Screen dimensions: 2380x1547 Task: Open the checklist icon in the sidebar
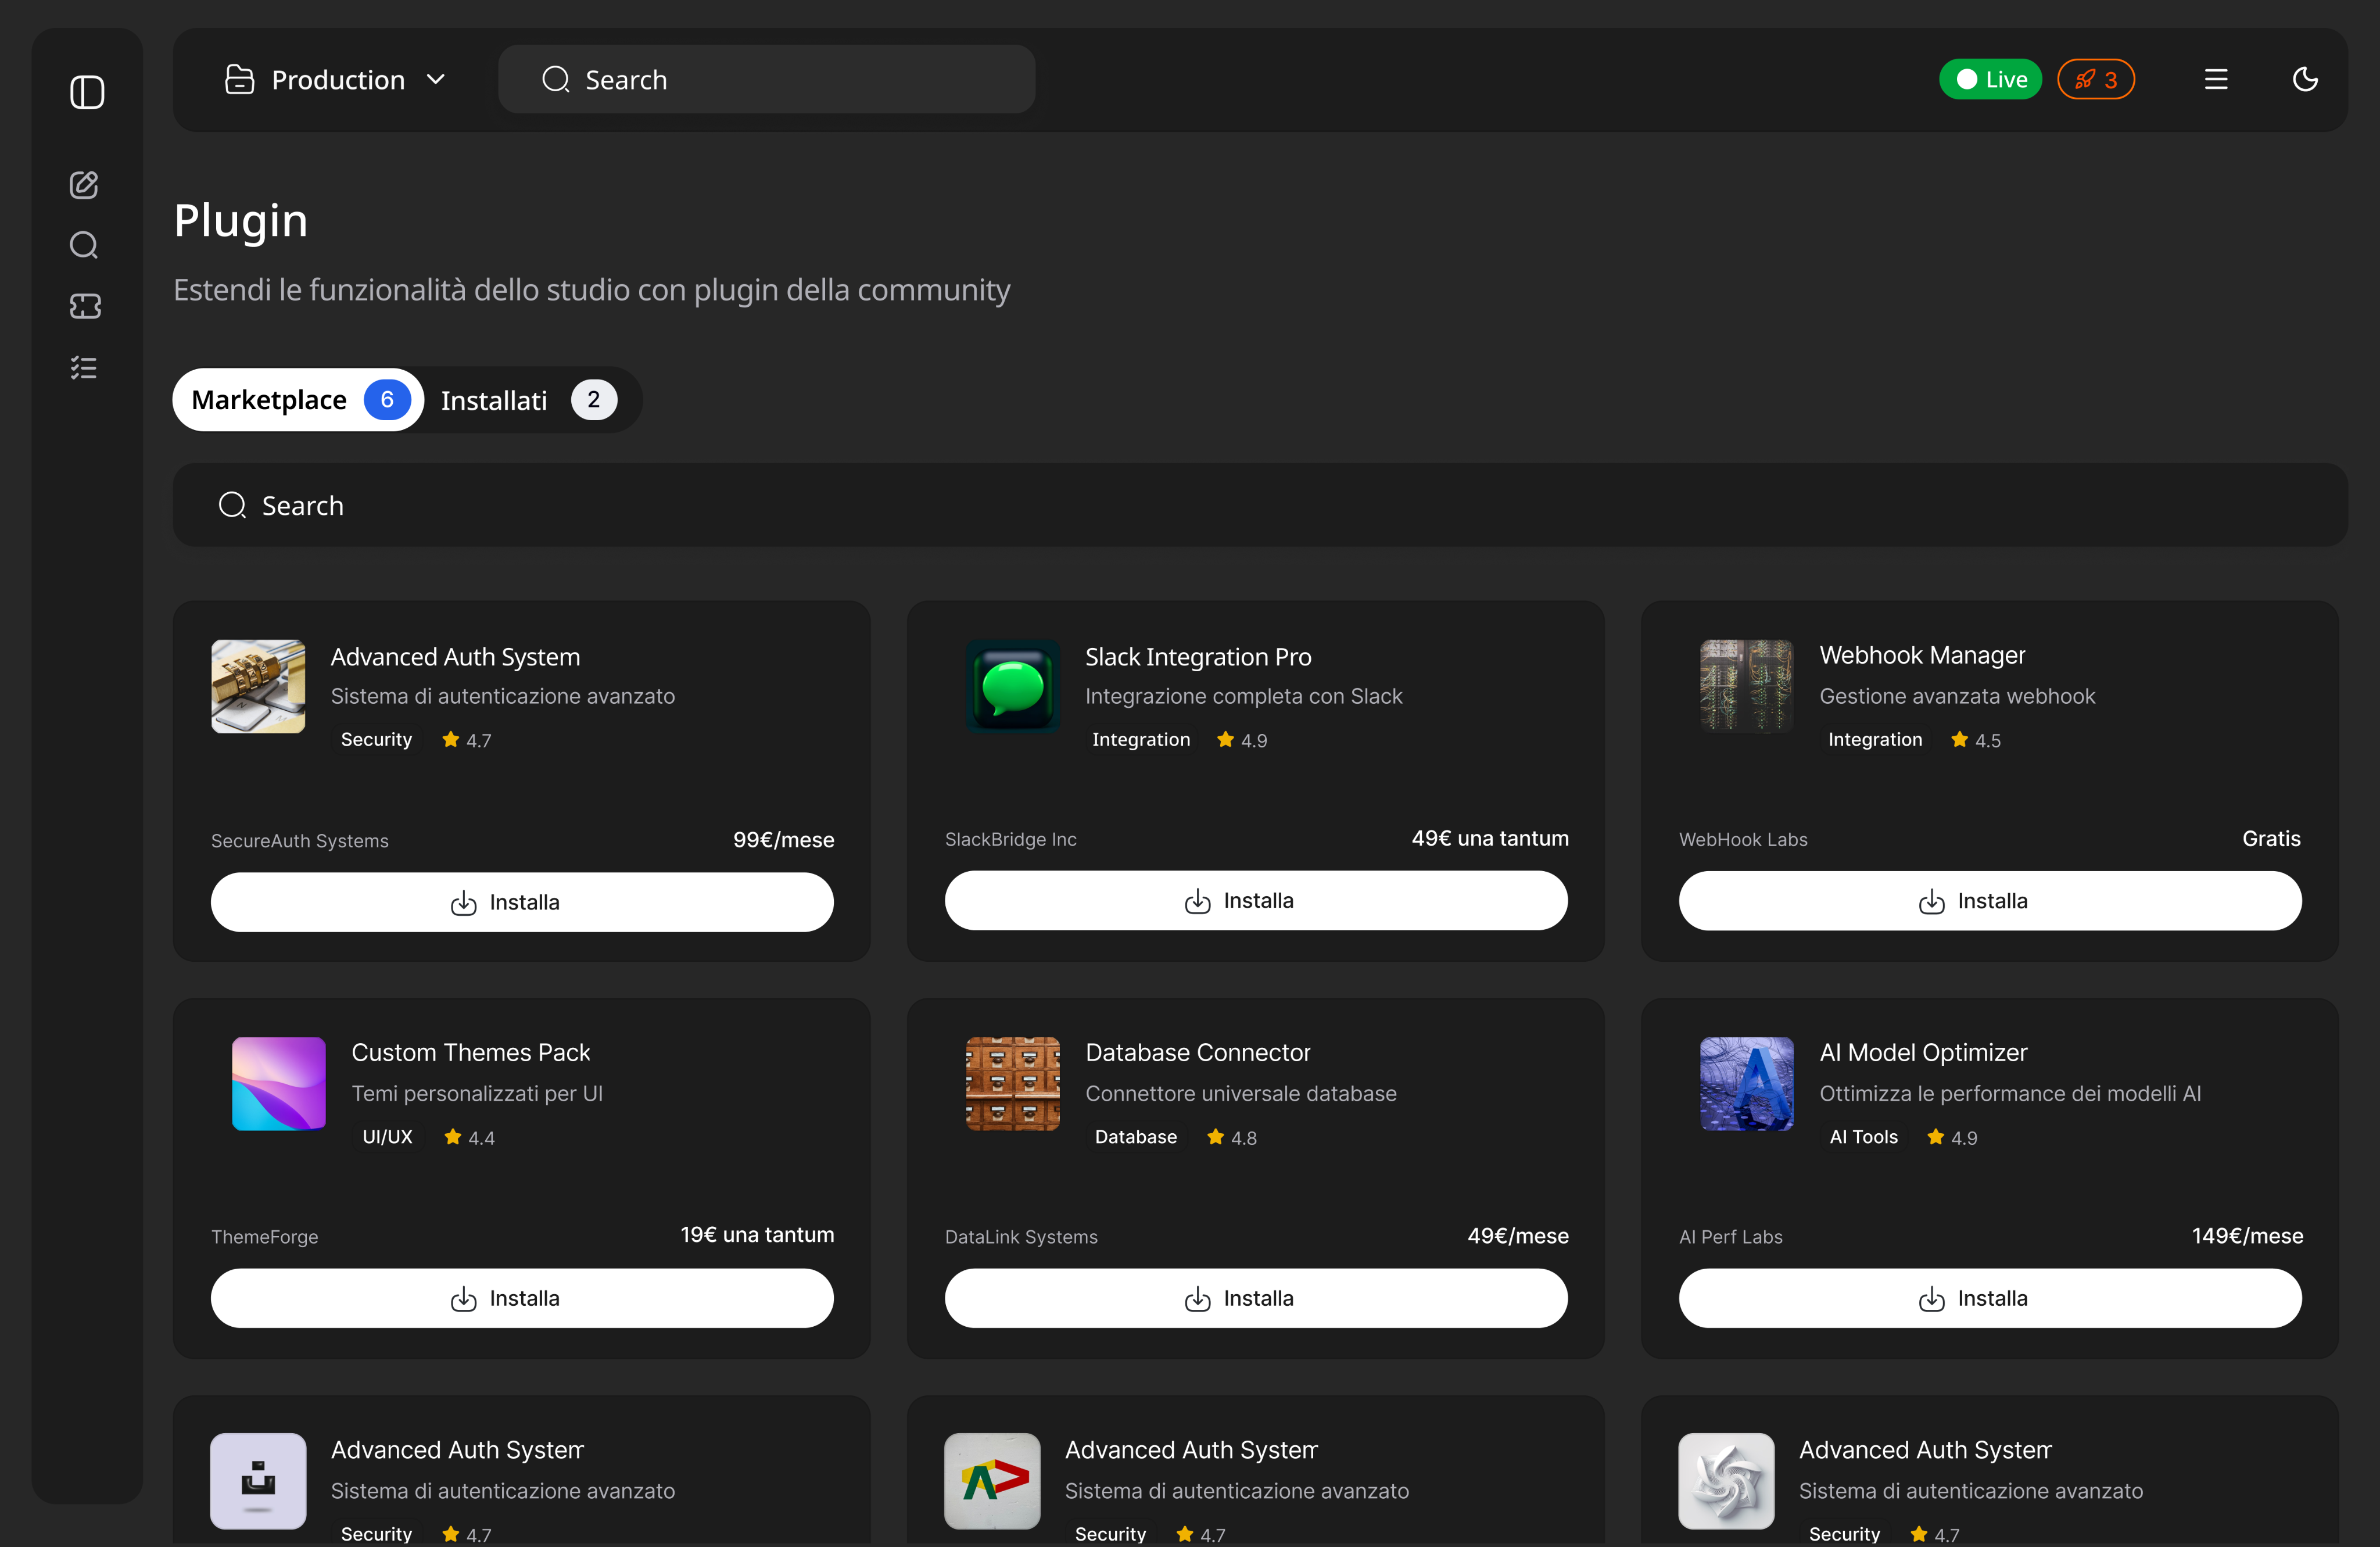click(84, 367)
